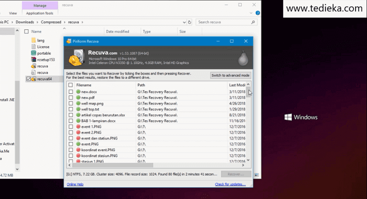Expand breadcrumb arrow after Downloads
The image size is (367, 199).
click(38, 22)
